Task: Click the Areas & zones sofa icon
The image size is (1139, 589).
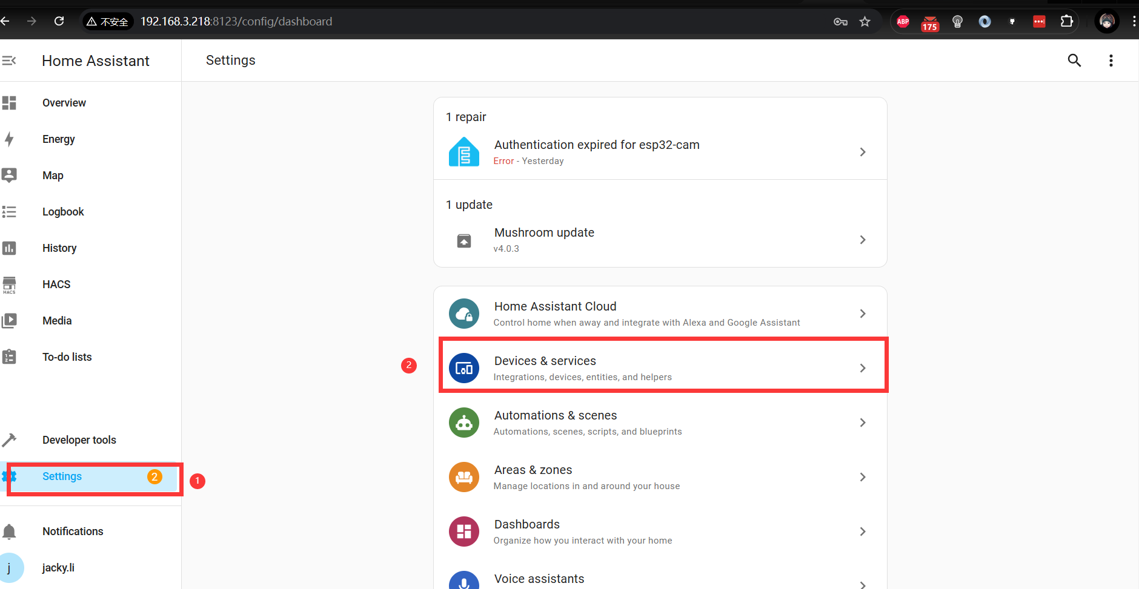Action: tap(464, 477)
